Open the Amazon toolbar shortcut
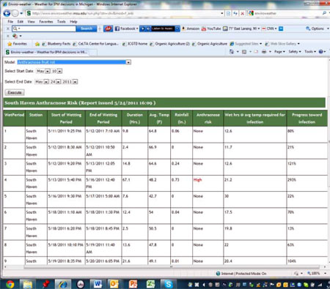 [190, 29]
